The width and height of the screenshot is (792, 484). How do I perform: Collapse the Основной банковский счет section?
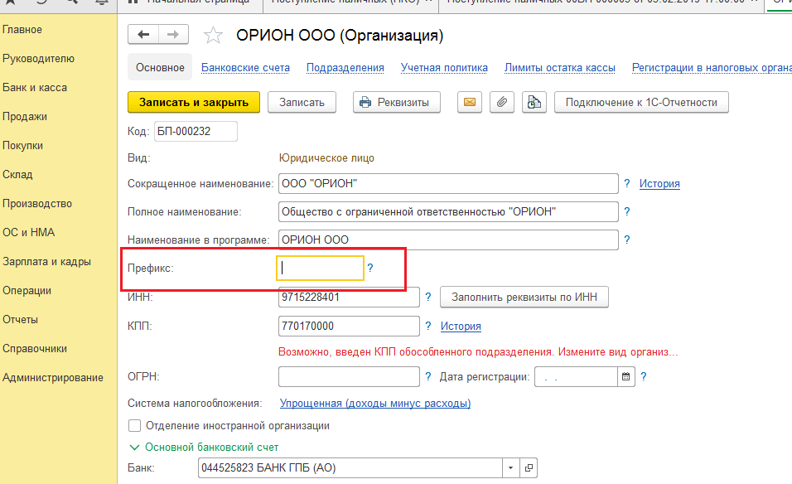pyautogui.click(x=134, y=448)
